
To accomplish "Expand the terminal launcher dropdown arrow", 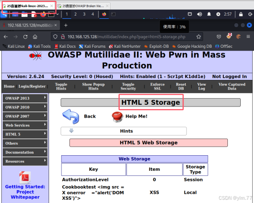I will pos(57,14).
